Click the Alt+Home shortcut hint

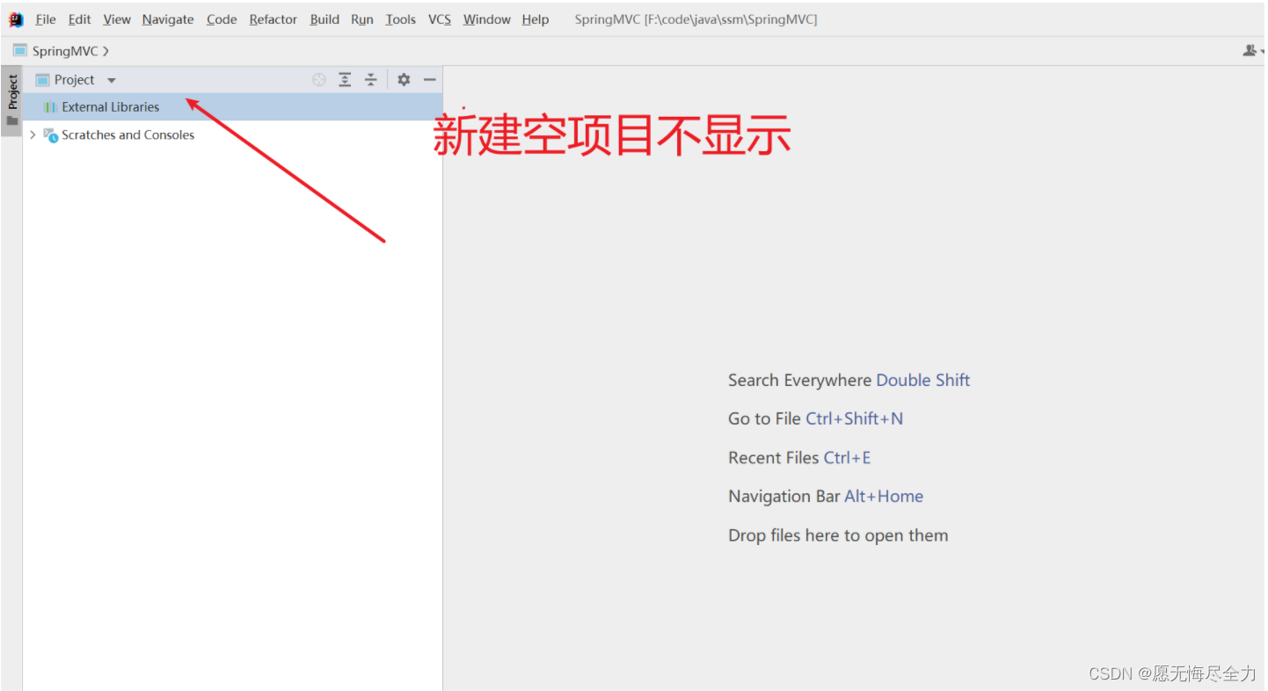(884, 497)
